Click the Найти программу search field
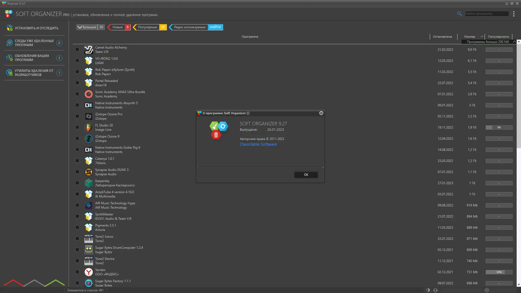The image size is (521, 293). click(x=487, y=14)
